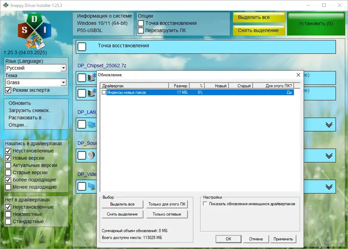
Task: Click the video card icon in the video driver row
Action: coord(92,186)
